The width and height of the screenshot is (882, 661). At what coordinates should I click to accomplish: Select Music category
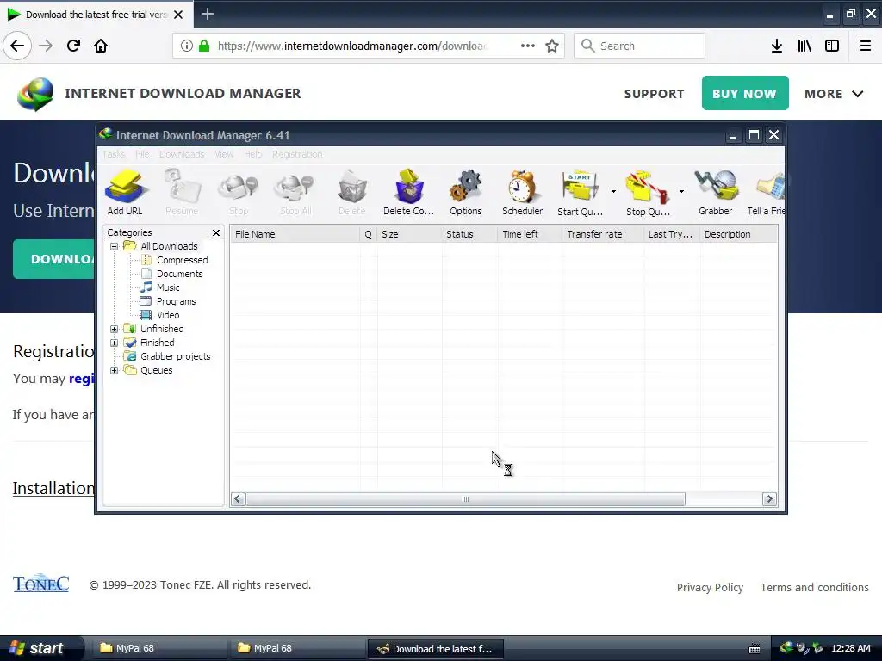click(168, 287)
